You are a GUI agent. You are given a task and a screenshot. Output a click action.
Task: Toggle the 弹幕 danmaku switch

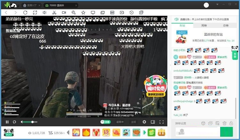[x=106, y=122]
